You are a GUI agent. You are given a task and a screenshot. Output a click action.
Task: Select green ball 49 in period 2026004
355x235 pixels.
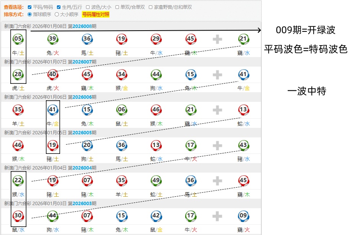click(x=156, y=181)
